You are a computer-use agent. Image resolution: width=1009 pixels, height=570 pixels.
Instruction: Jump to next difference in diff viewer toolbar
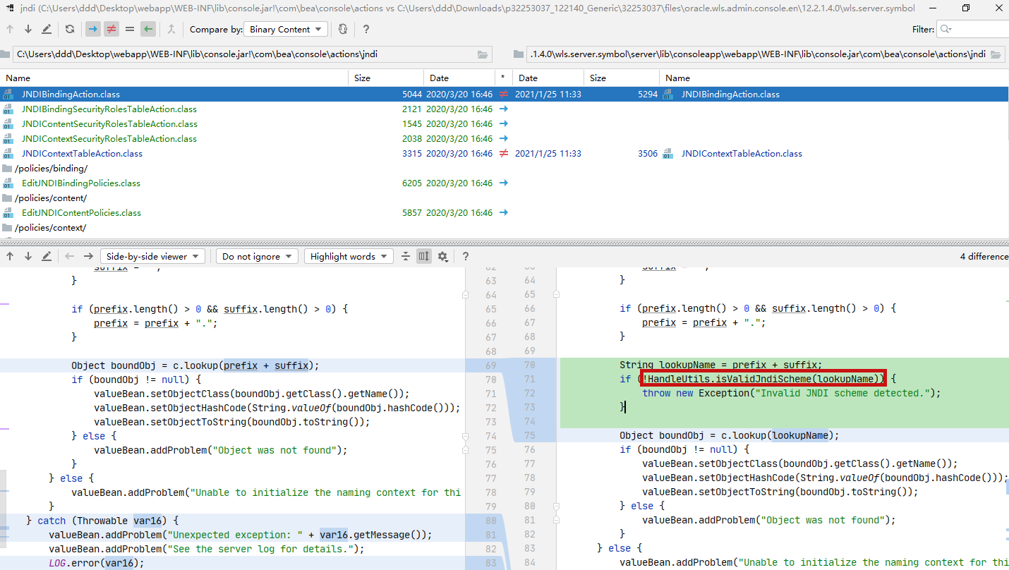28,256
